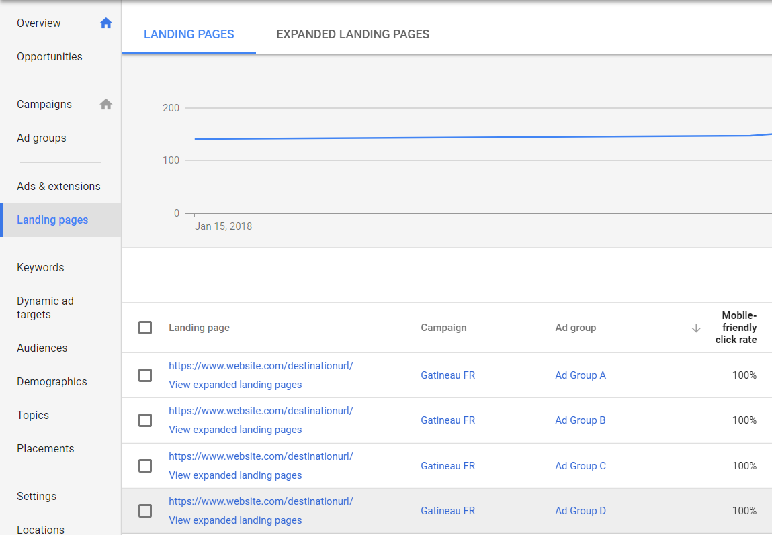Select Ad groups in the sidebar
The image size is (772, 535).
(42, 138)
